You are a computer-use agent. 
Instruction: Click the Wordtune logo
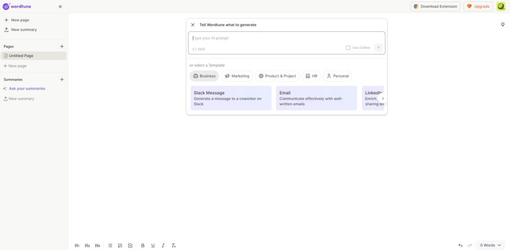tap(17, 6)
